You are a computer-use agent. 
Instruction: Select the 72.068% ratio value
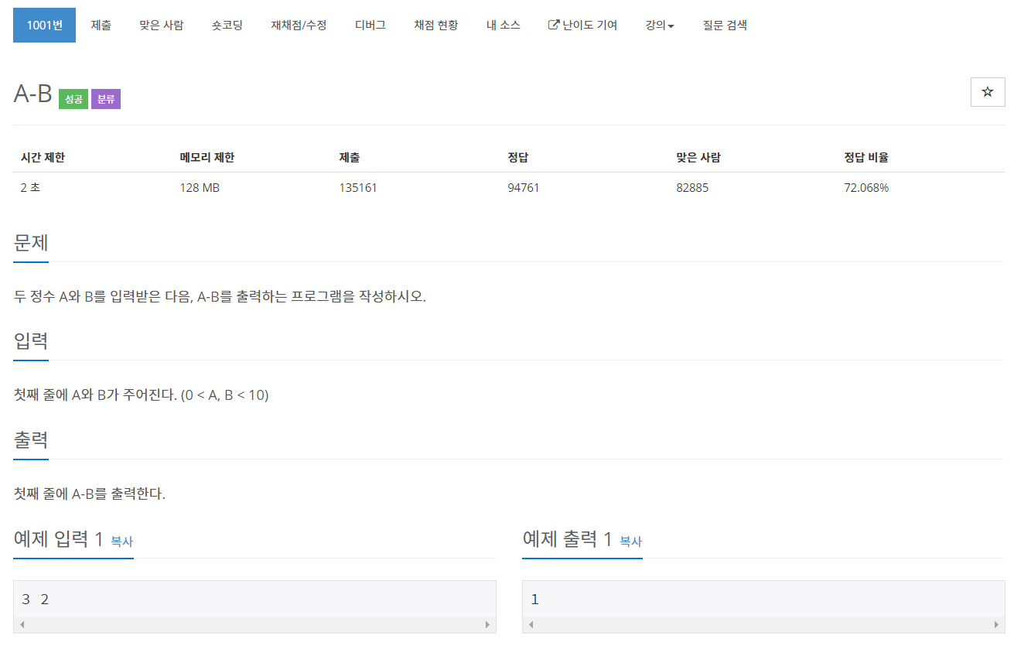click(x=866, y=187)
